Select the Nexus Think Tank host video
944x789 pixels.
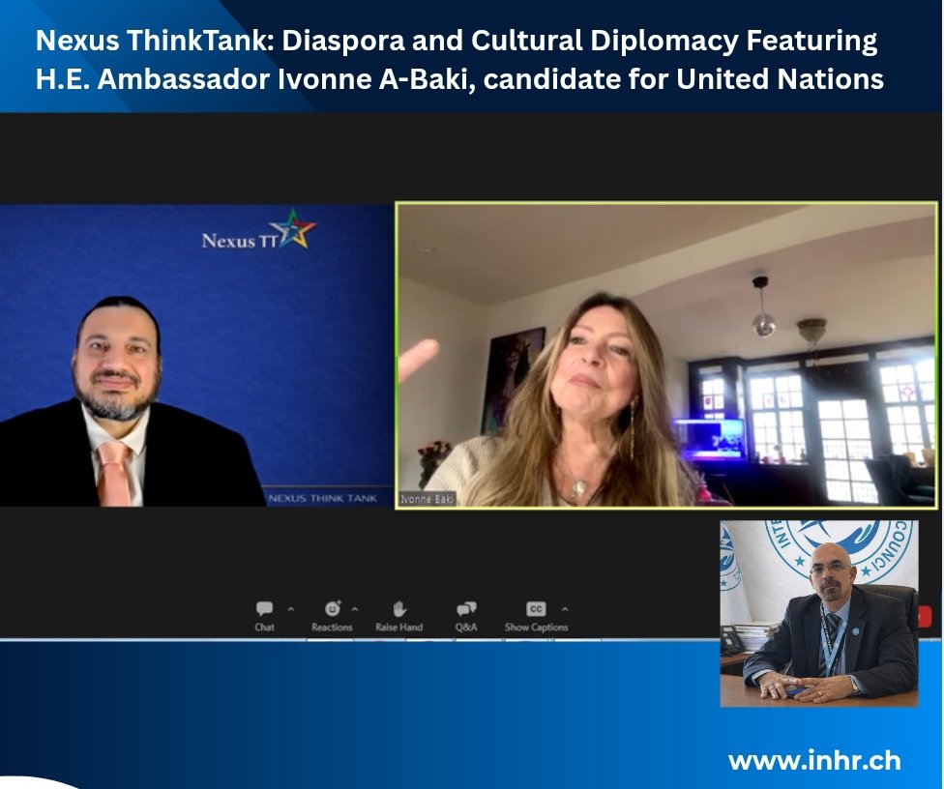pyautogui.click(x=196, y=356)
